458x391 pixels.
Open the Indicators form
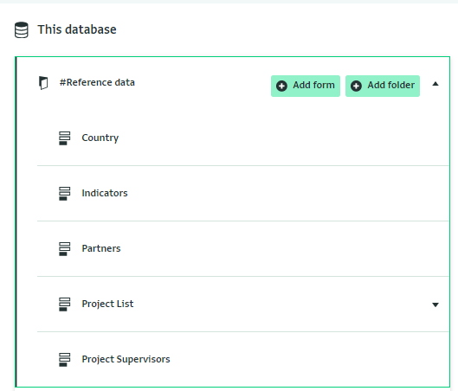[105, 193]
